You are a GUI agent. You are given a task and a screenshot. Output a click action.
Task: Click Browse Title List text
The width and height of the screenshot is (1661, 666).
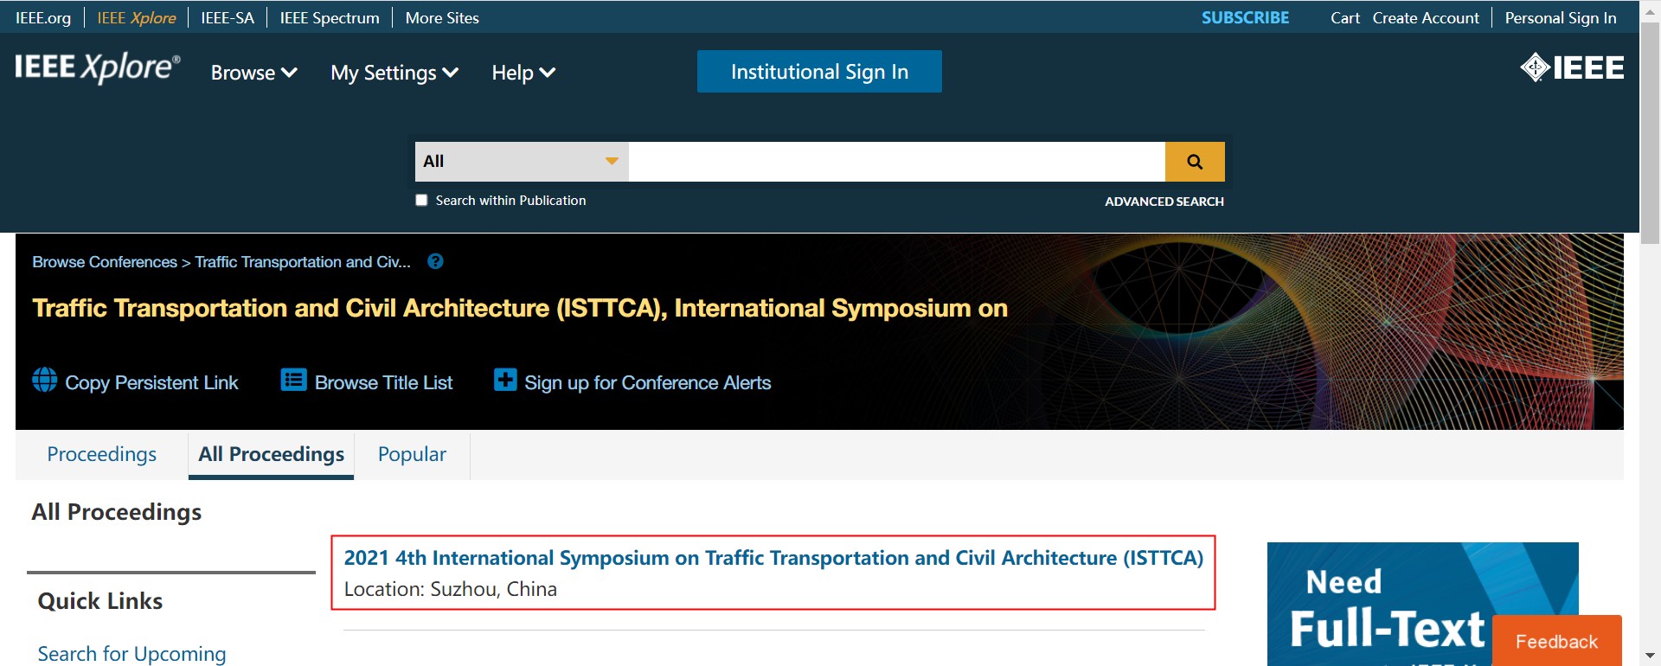383,382
